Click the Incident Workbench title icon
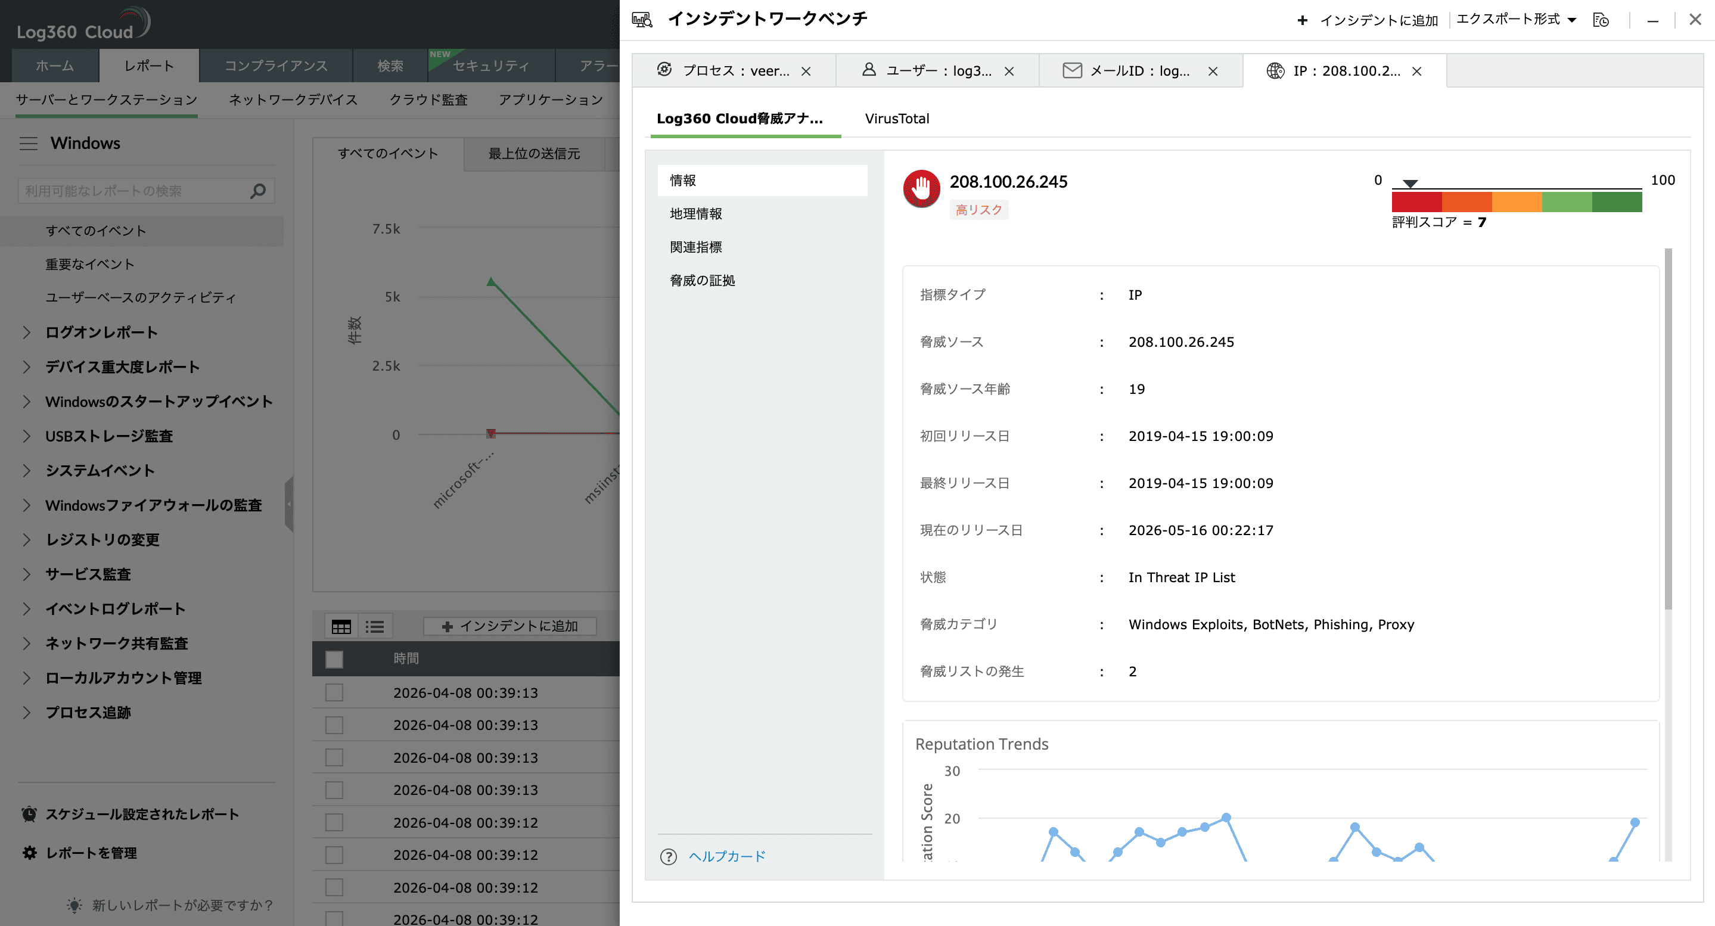 642,19
